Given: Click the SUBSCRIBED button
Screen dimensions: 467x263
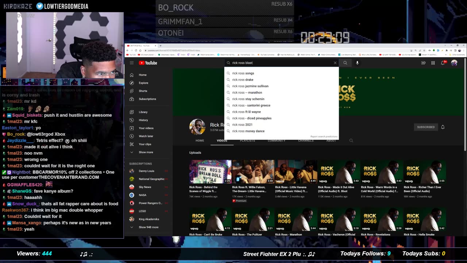Looking at the screenshot, I should click(x=426, y=127).
